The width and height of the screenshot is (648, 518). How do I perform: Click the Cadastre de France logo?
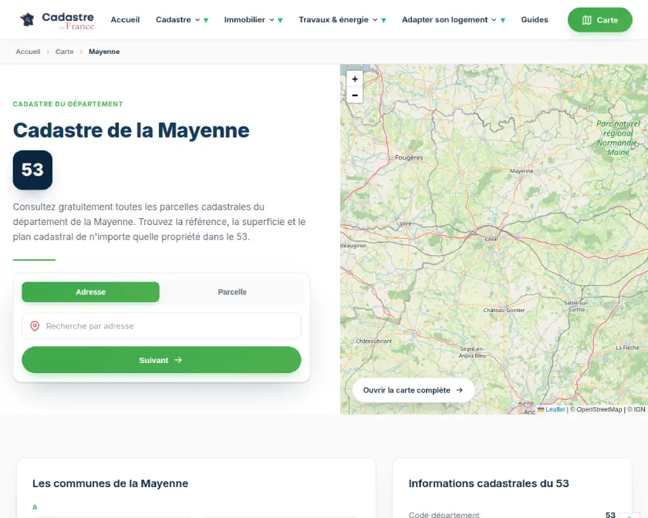[x=57, y=20]
